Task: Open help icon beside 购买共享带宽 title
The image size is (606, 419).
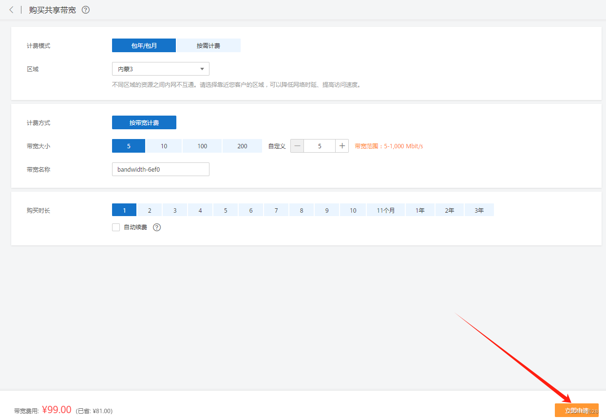Action: pos(86,10)
